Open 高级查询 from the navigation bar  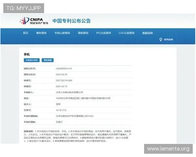[x=83, y=33]
